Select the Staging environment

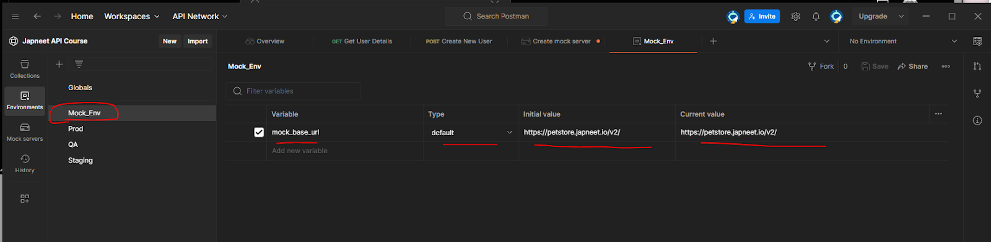point(81,160)
